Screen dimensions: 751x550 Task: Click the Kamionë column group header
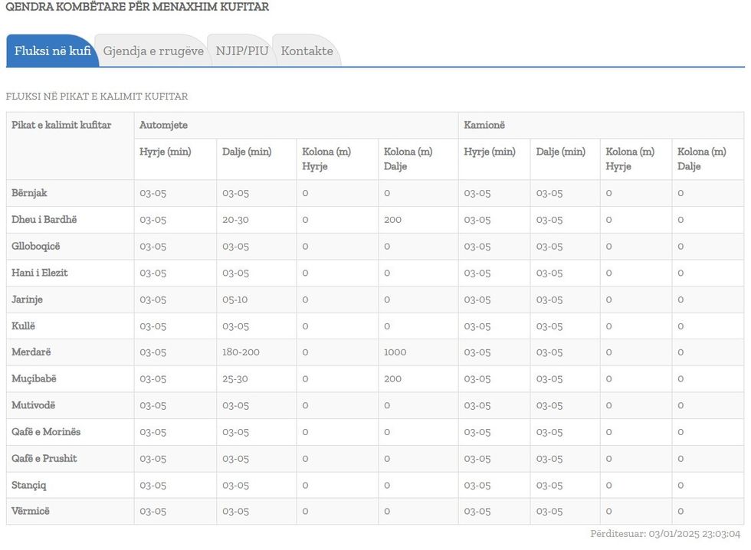coord(484,125)
